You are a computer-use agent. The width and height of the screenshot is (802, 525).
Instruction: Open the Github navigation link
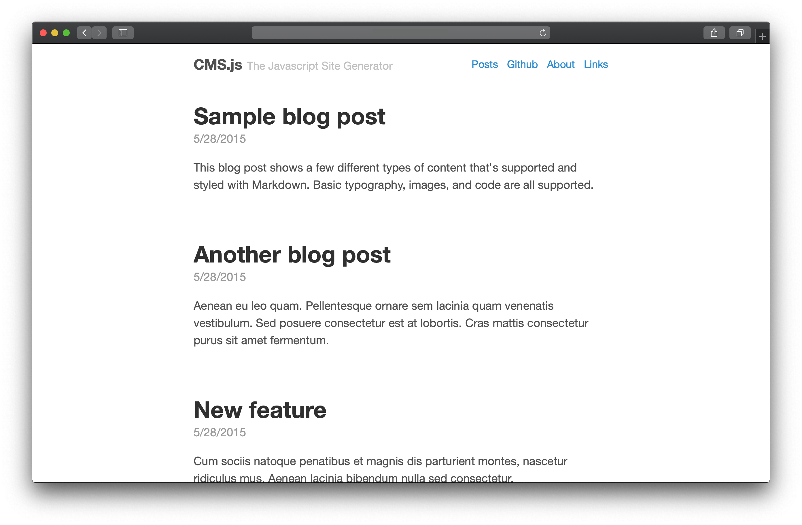click(x=522, y=64)
